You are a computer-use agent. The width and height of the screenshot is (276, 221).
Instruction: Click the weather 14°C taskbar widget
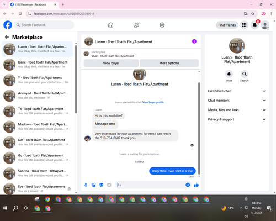tap(227, 208)
